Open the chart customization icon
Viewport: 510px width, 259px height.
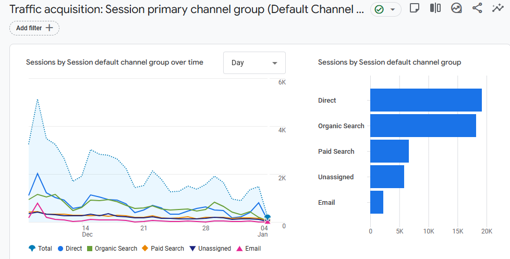click(x=456, y=8)
